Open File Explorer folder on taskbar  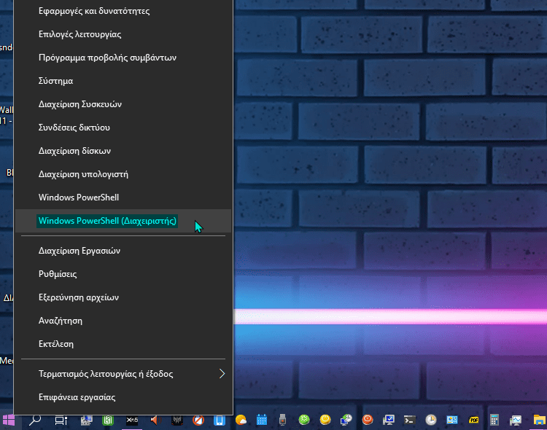539,420
